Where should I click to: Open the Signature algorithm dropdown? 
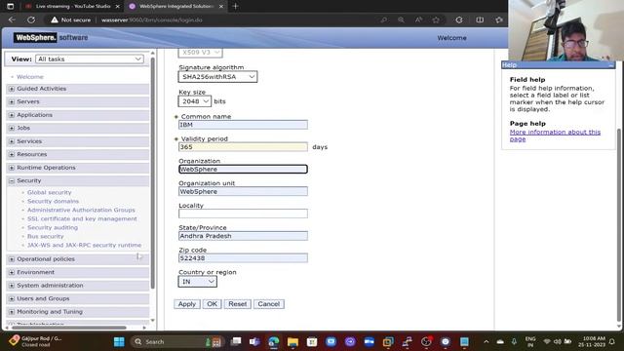pyautogui.click(x=217, y=76)
